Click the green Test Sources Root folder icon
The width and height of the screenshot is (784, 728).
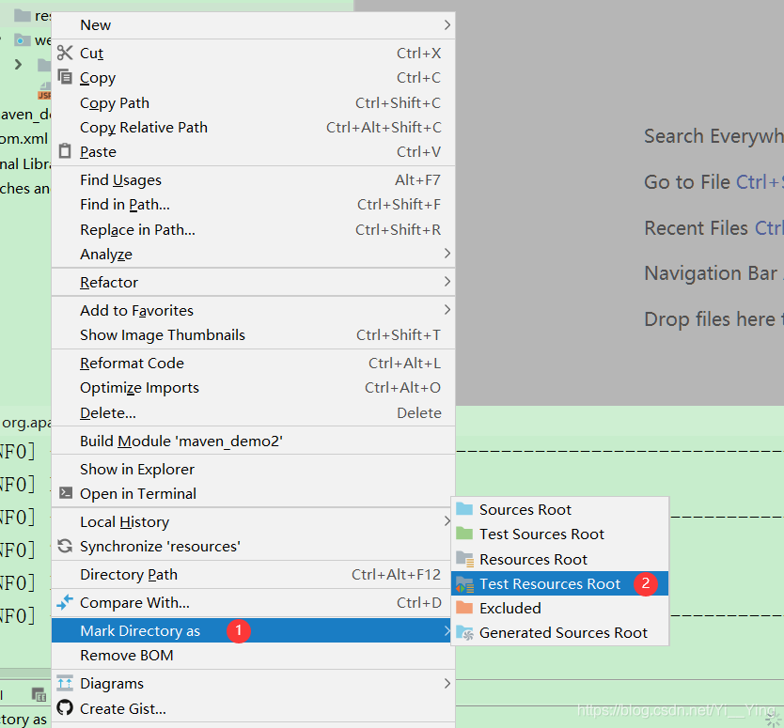pos(464,534)
